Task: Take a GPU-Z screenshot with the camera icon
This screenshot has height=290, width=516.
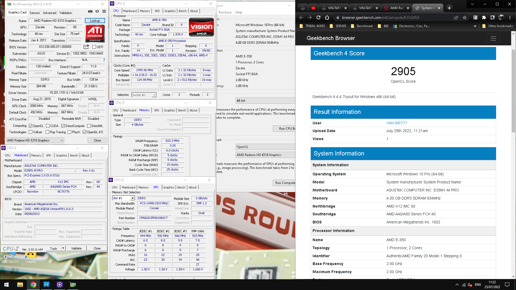Action: click(x=90, y=12)
